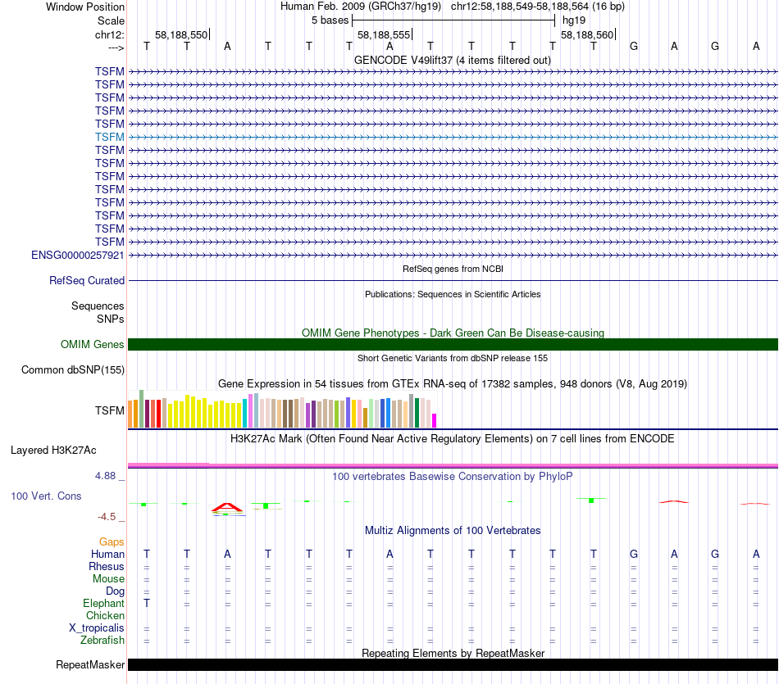Click the -4.5 lower PhyloP axis value
Screen dimensions: 779x684
pos(107,517)
